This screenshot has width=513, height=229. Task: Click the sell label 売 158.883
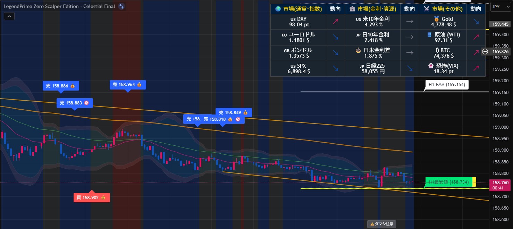coord(75,103)
